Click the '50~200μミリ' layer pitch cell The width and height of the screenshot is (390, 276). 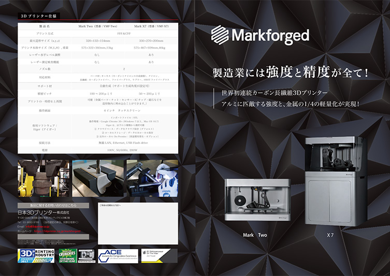(x=149, y=94)
